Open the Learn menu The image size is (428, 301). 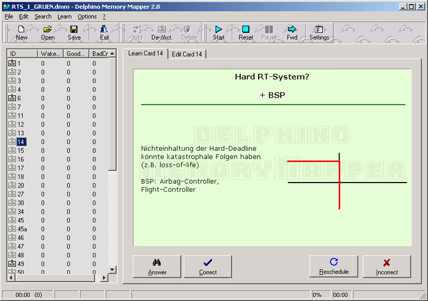coord(64,16)
